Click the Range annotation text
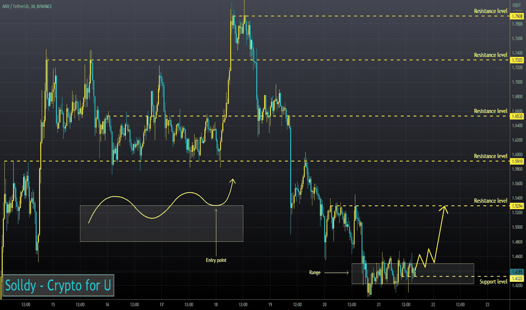526x310 pixels. [x=315, y=272]
